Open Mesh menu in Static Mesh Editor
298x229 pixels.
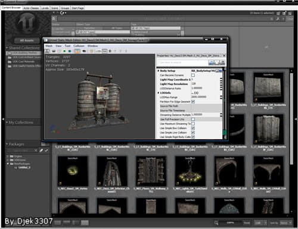pyautogui.click(x=49, y=46)
